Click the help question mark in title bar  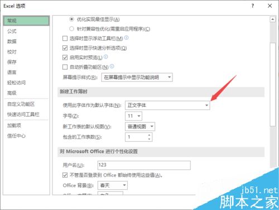253,6
